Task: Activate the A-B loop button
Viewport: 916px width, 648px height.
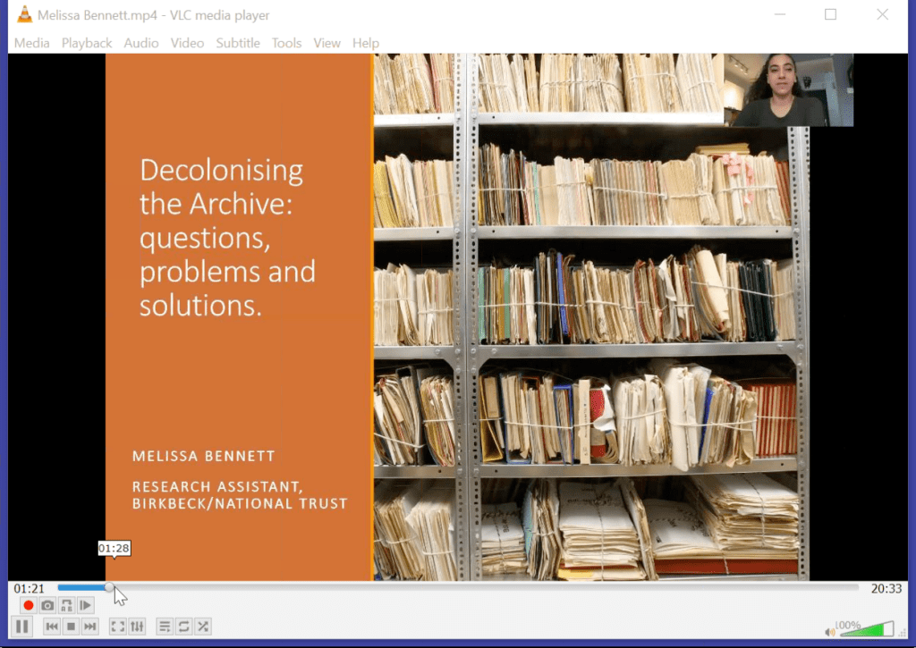Action: pyautogui.click(x=66, y=605)
